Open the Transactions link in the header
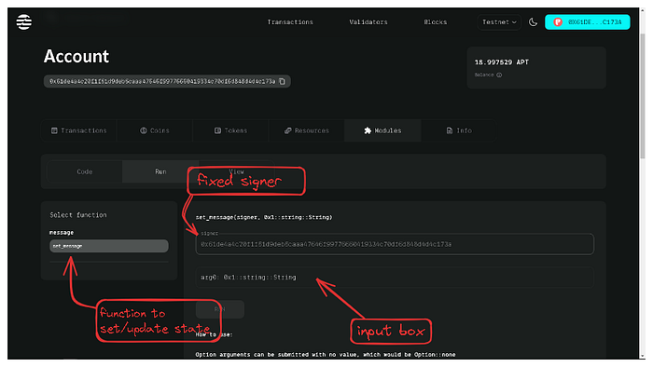This screenshot has height=367, width=653. click(x=290, y=22)
